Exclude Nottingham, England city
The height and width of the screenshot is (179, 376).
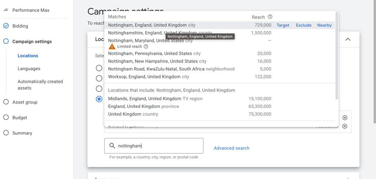click(304, 25)
